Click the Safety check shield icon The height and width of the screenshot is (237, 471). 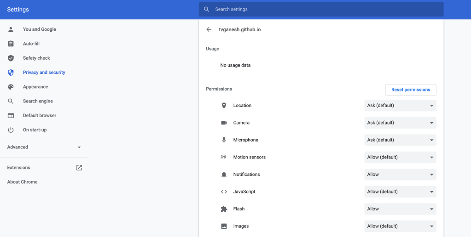pos(11,58)
